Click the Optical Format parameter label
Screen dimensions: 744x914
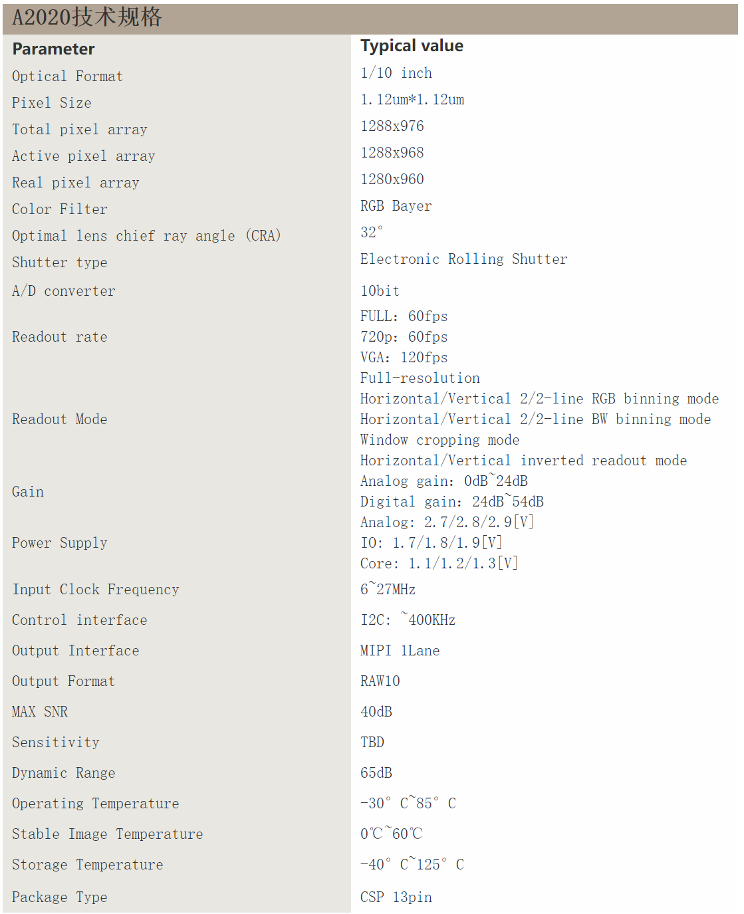(x=67, y=76)
